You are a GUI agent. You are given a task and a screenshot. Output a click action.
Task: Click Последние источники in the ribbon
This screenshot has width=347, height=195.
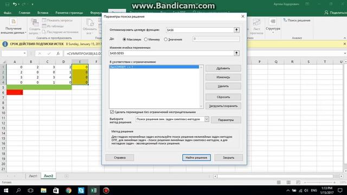(x=60, y=32)
